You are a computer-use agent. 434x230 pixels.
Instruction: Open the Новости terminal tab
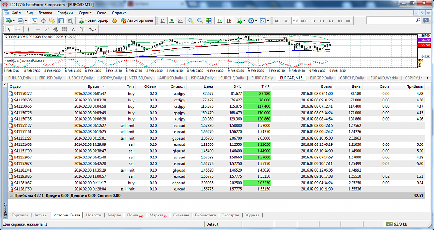[94, 215]
